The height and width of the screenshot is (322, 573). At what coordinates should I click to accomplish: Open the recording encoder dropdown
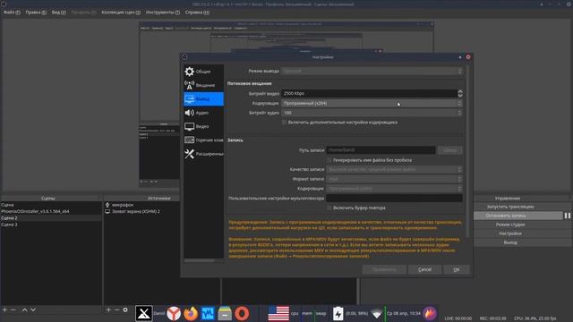[x=394, y=189]
